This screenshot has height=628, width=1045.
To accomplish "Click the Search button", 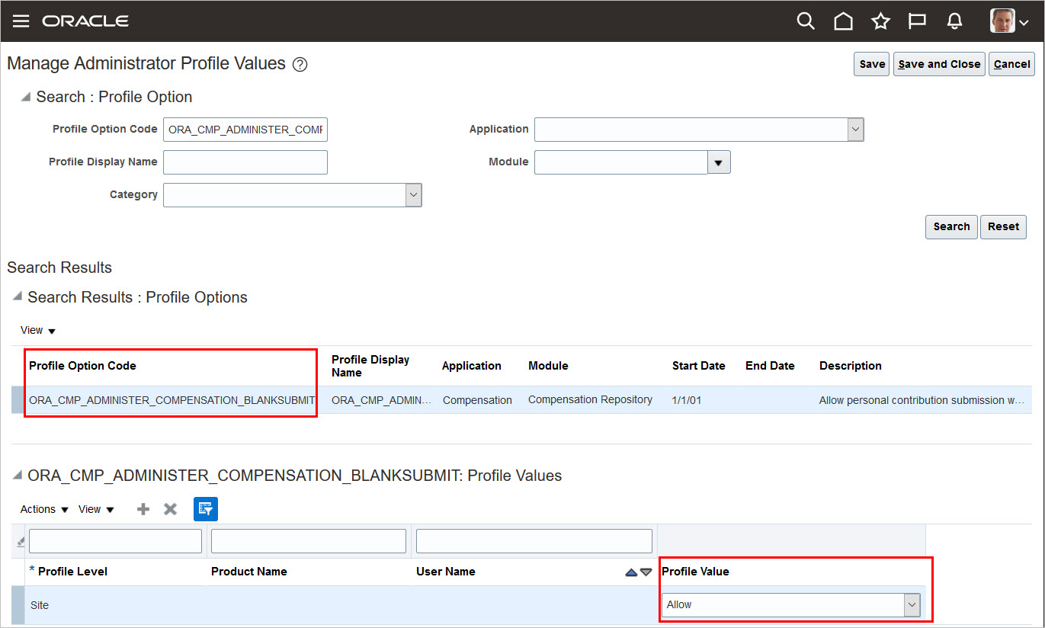I will click(951, 226).
